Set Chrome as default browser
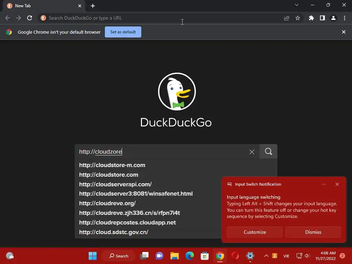 pos(123,32)
